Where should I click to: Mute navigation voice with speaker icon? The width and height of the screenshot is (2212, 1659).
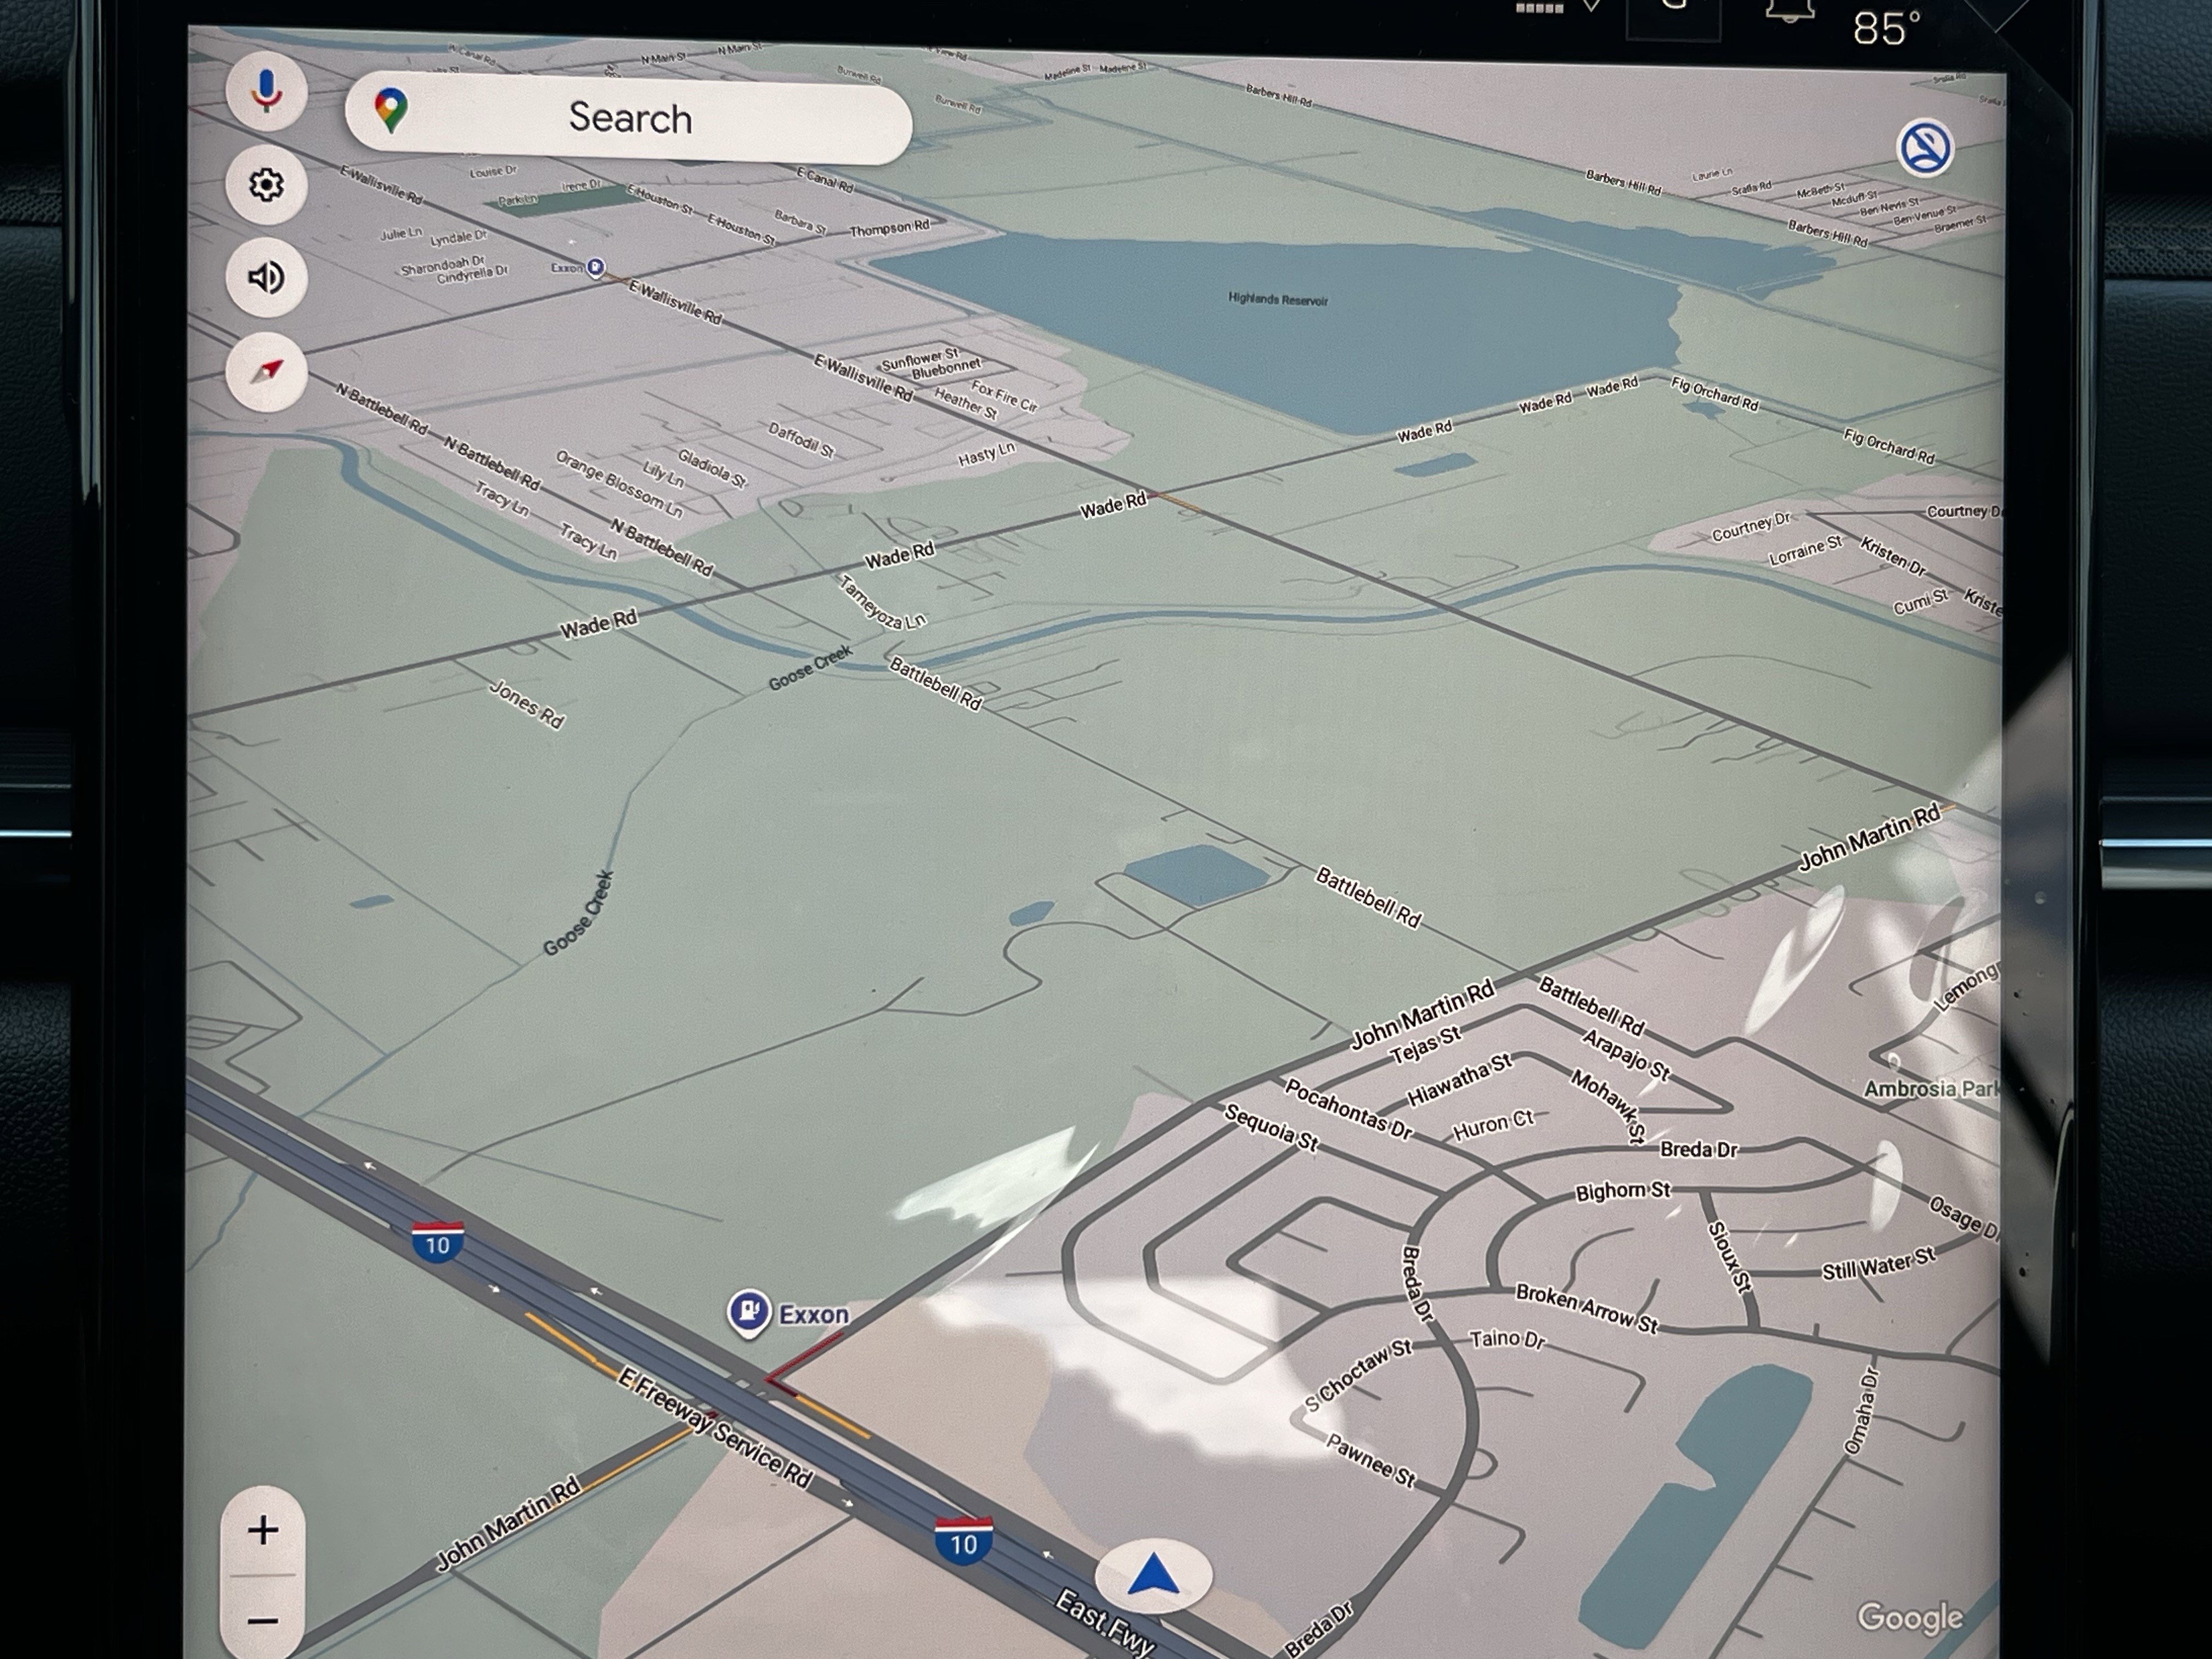[265, 278]
